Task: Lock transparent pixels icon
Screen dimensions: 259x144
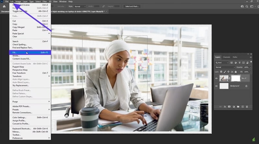Action: click(221, 72)
